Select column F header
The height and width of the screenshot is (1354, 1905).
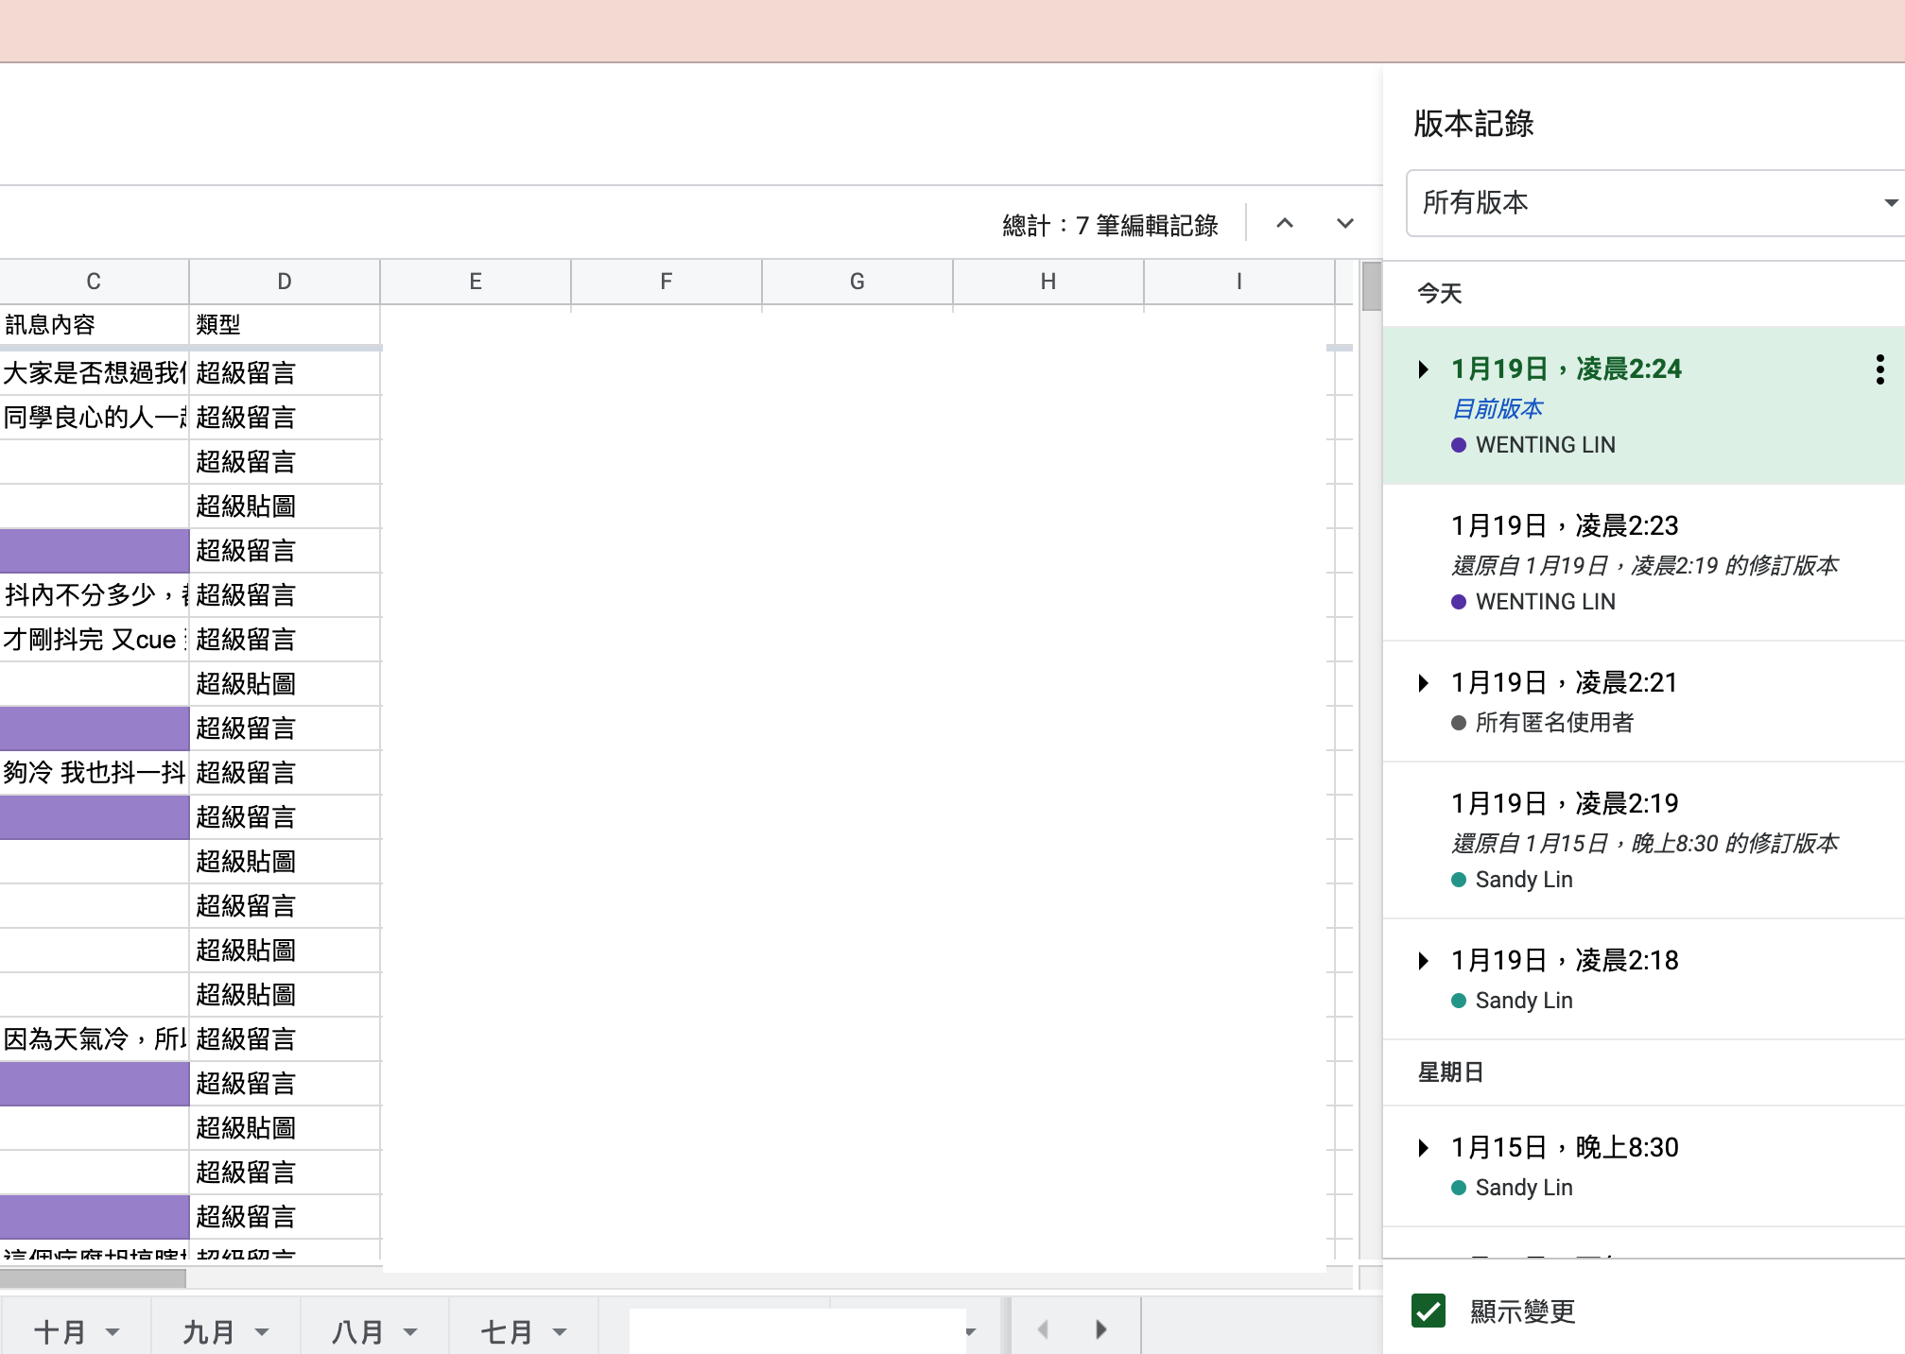pos(667,282)
